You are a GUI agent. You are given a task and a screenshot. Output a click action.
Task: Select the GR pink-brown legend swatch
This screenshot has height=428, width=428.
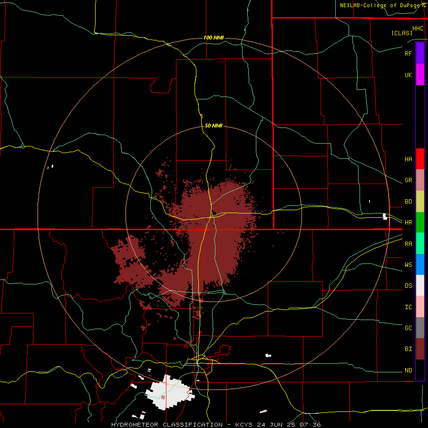pyautogui.click(x=420, y=180)
